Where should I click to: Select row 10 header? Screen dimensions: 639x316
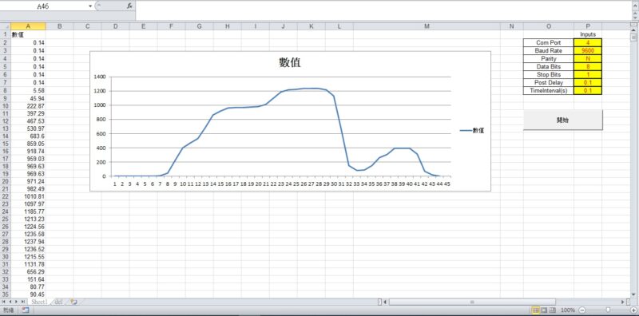(x=6, y=106)
